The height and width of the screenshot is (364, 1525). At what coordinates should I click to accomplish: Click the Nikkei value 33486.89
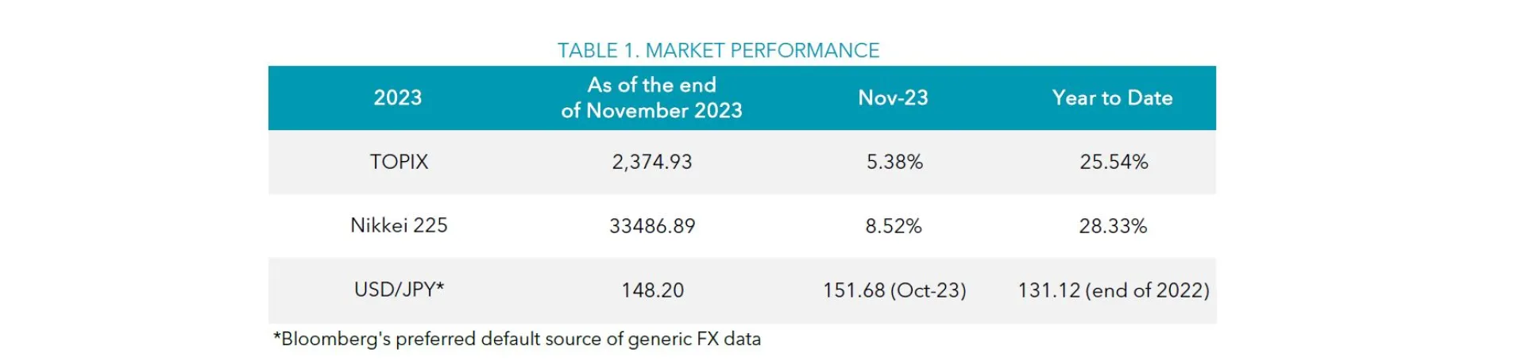[652, 226]
